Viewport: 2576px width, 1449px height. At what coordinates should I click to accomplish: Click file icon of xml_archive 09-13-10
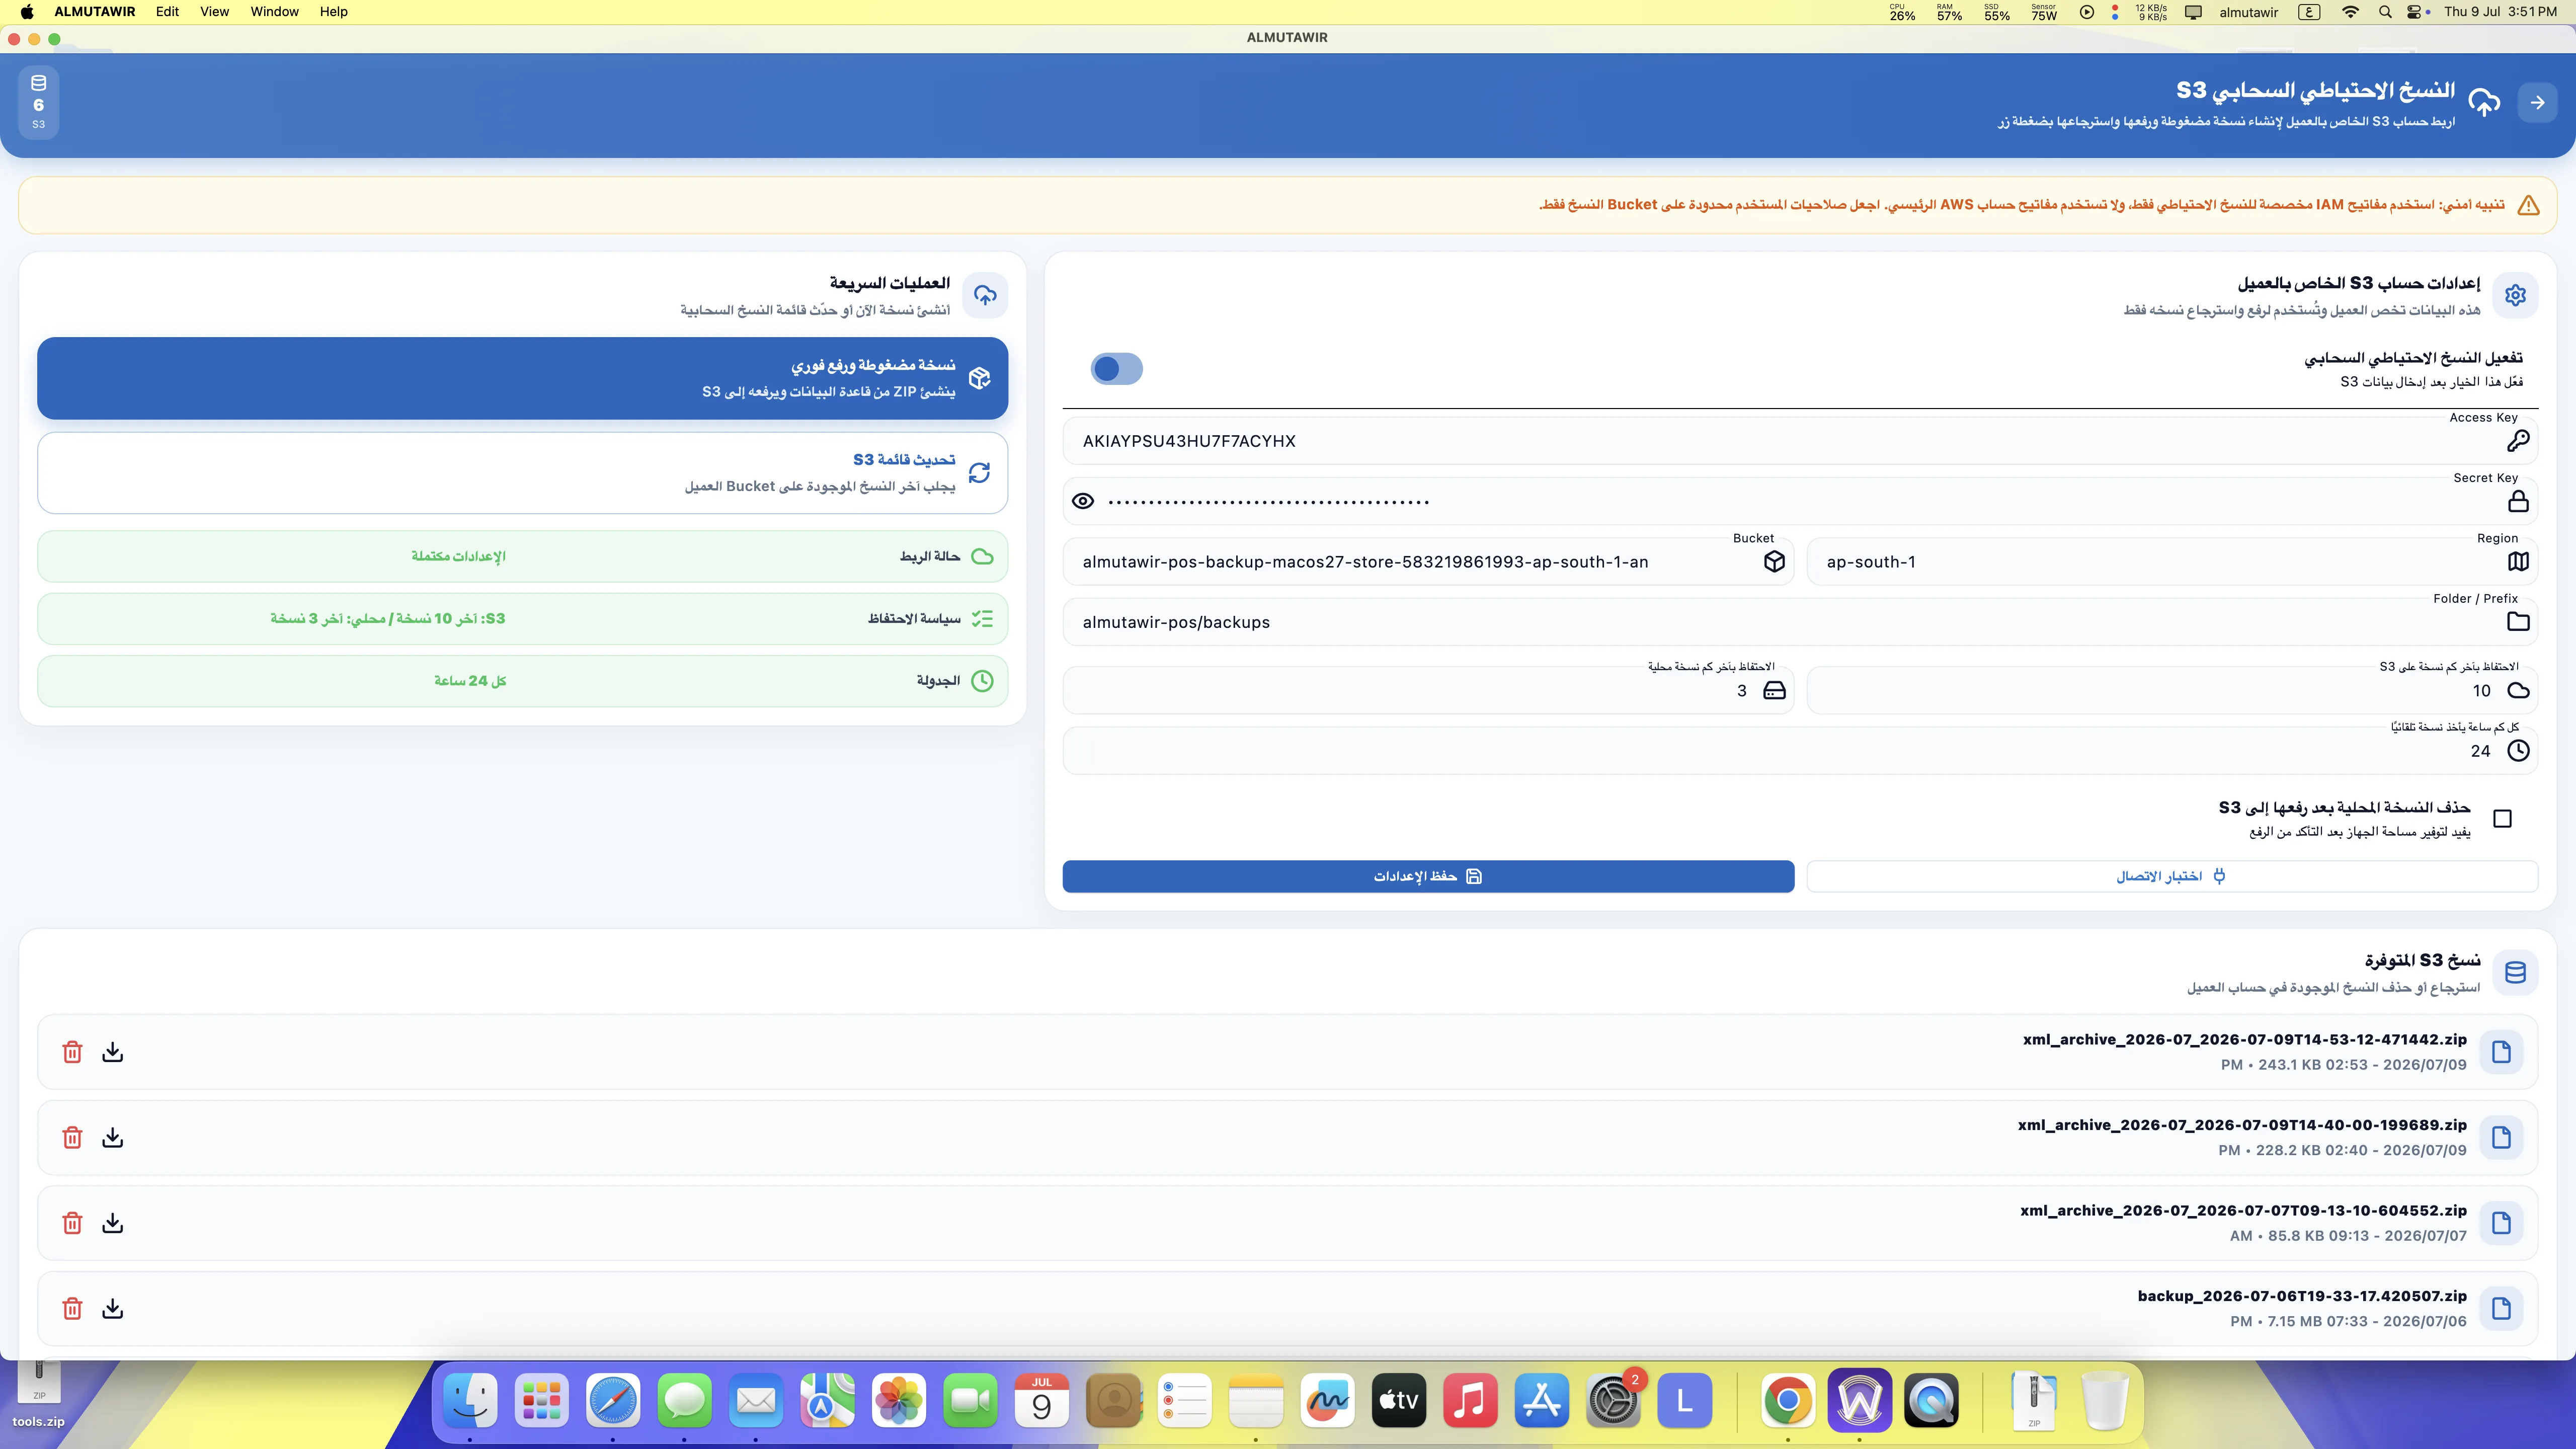2501,1223
